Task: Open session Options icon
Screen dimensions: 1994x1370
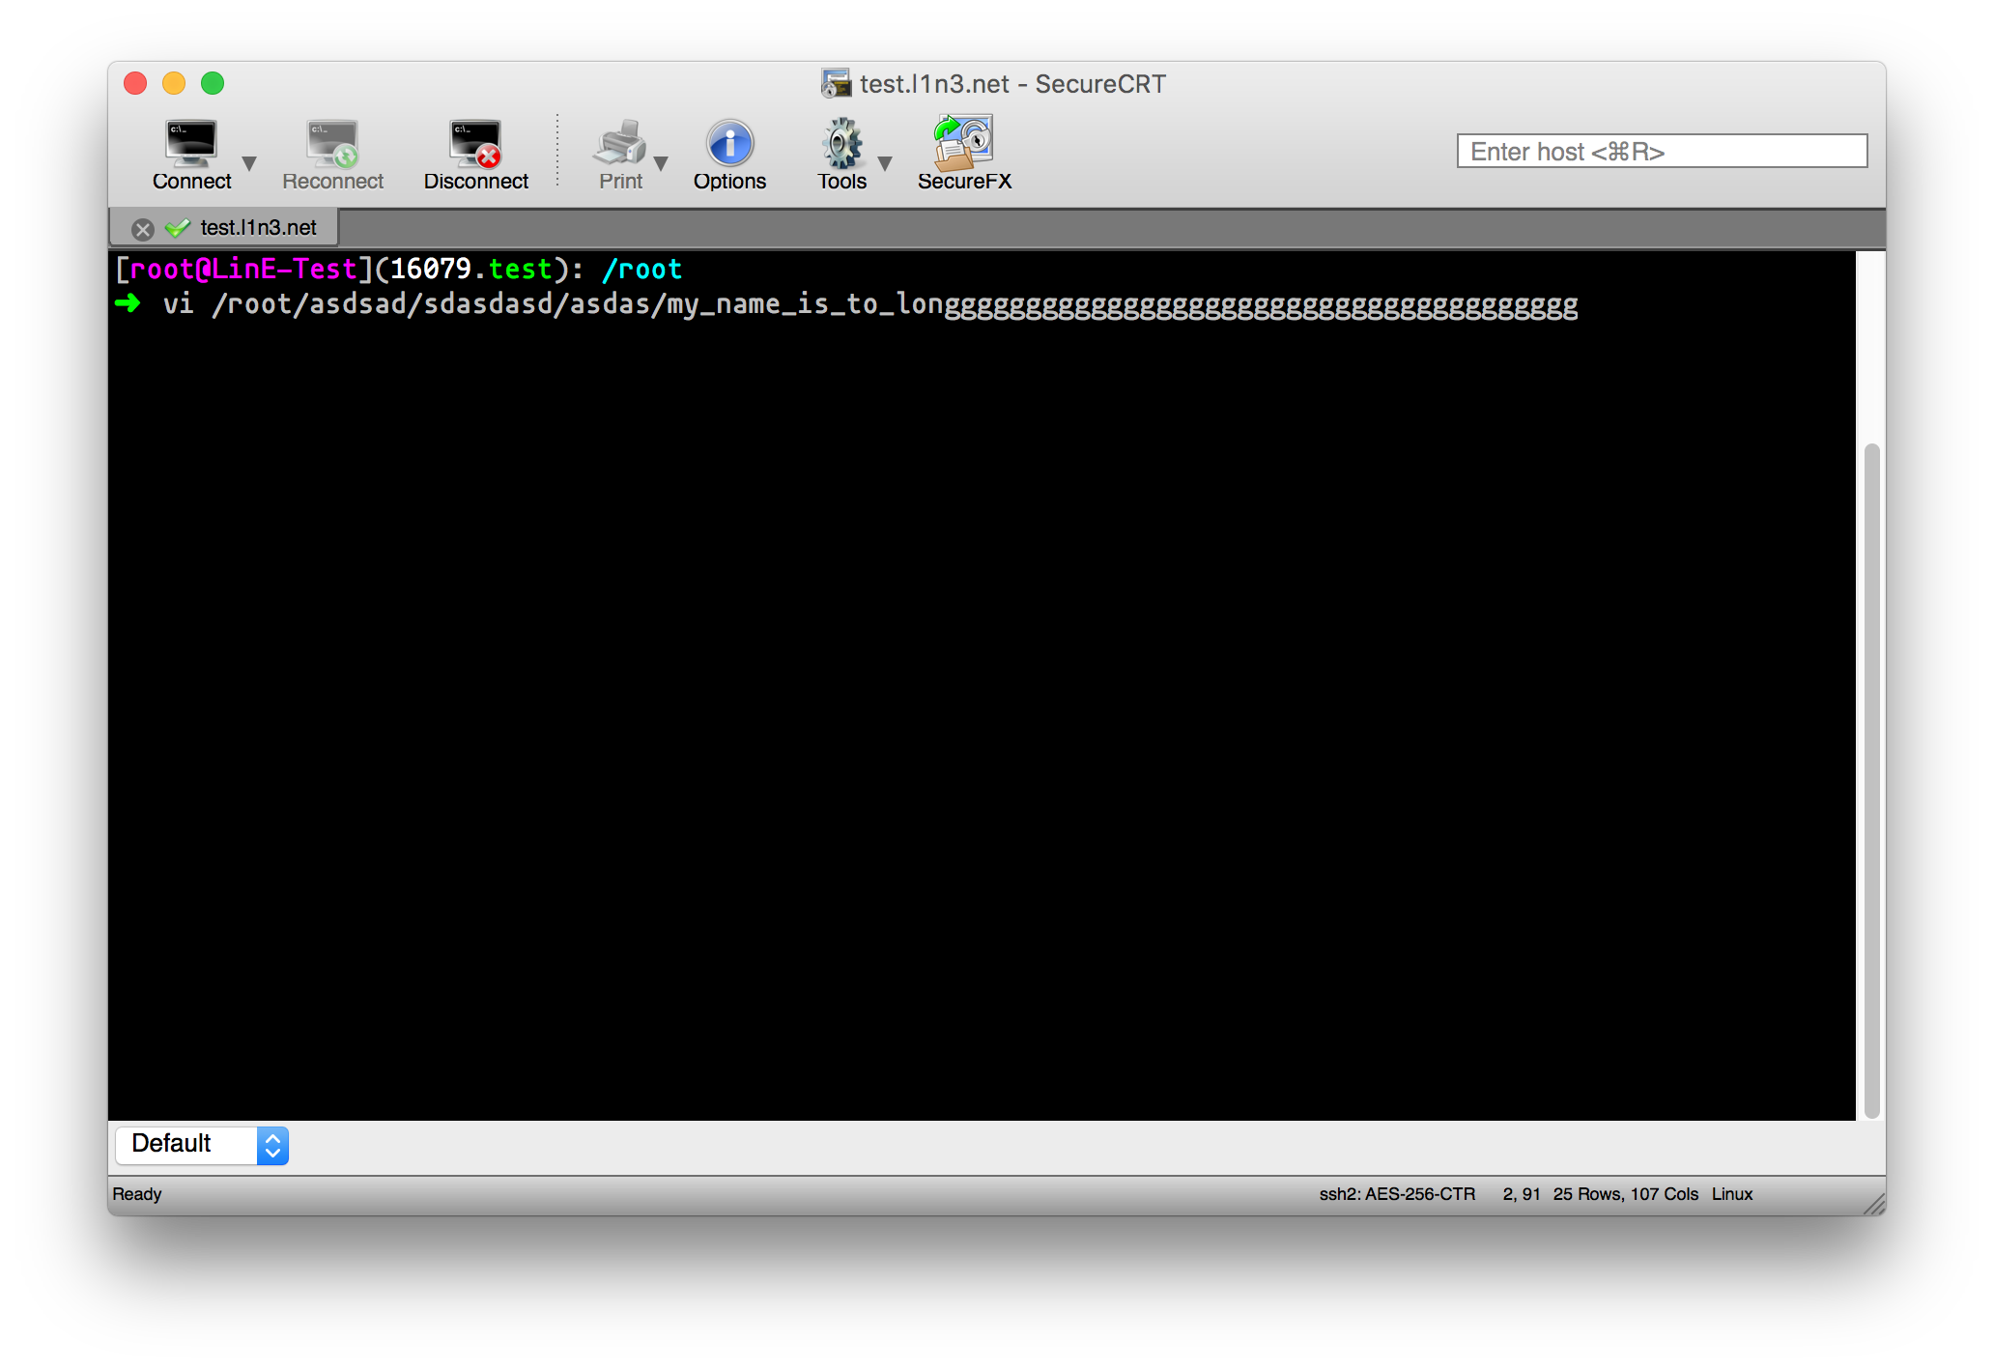Action: tap(729, 145)
